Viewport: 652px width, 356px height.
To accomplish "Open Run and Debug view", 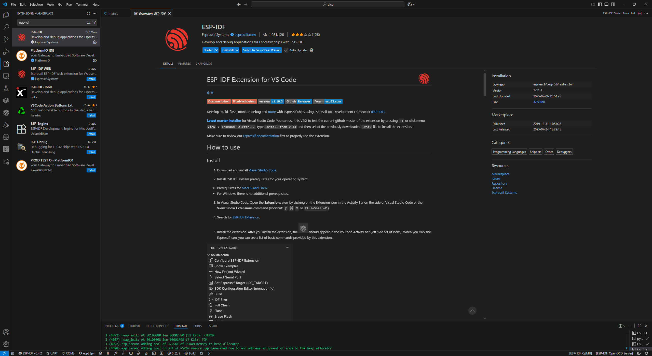I will coord(6,52).
